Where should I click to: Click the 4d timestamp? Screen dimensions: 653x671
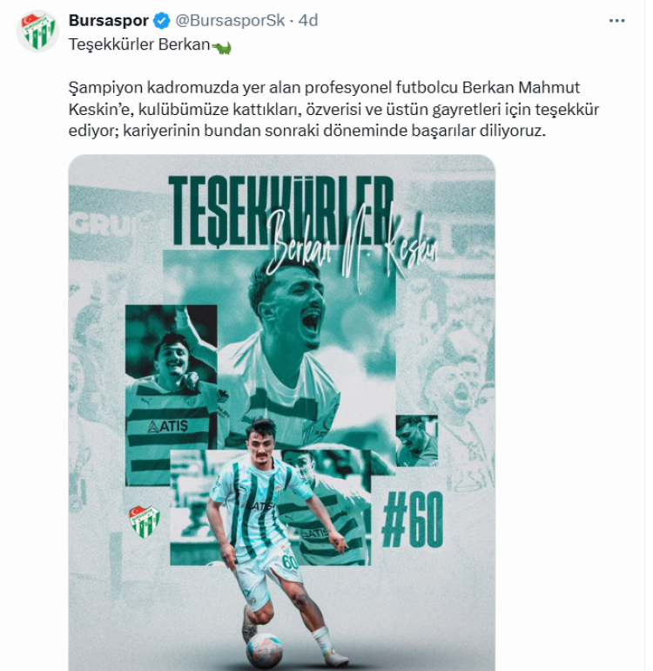[x=308, y=21]
